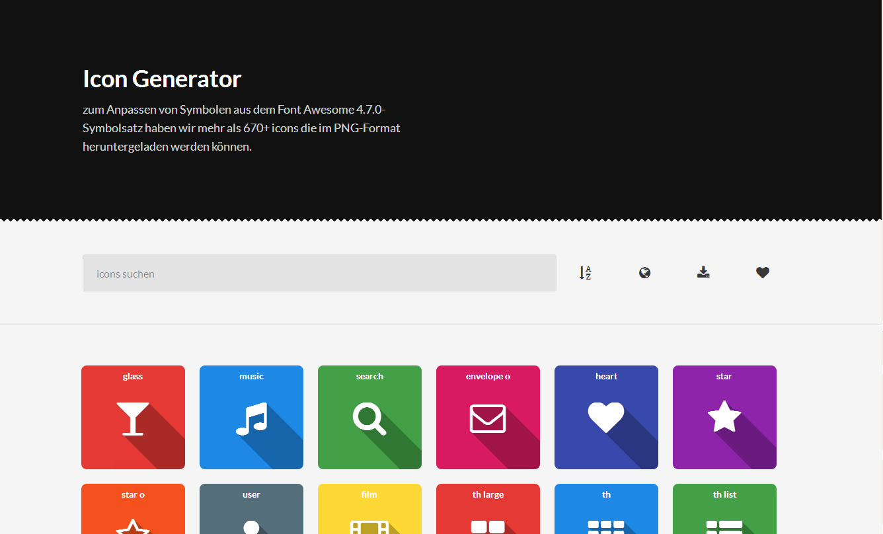The height and width of the screenshot is (534, 883).
Task: Toggle alphabetical A-Z sorting
Action: [x=585, y=273]
